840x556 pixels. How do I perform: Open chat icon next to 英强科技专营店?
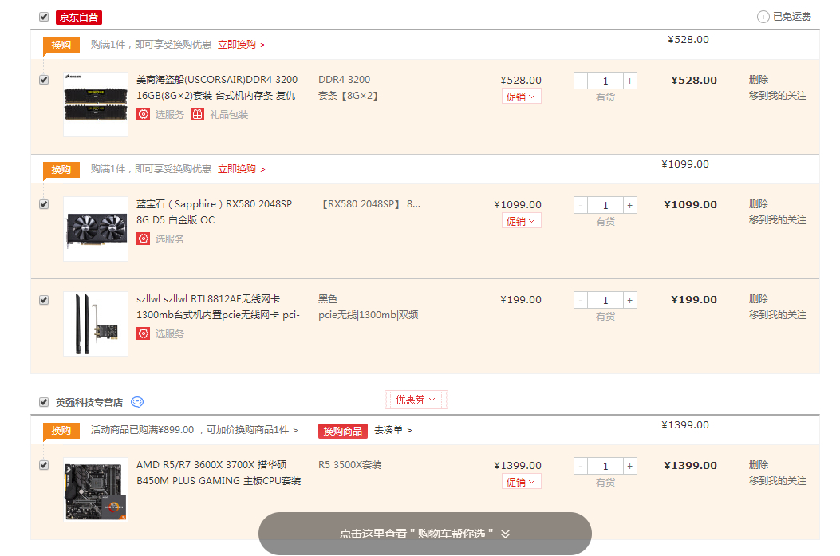click(x=137, y=402)
